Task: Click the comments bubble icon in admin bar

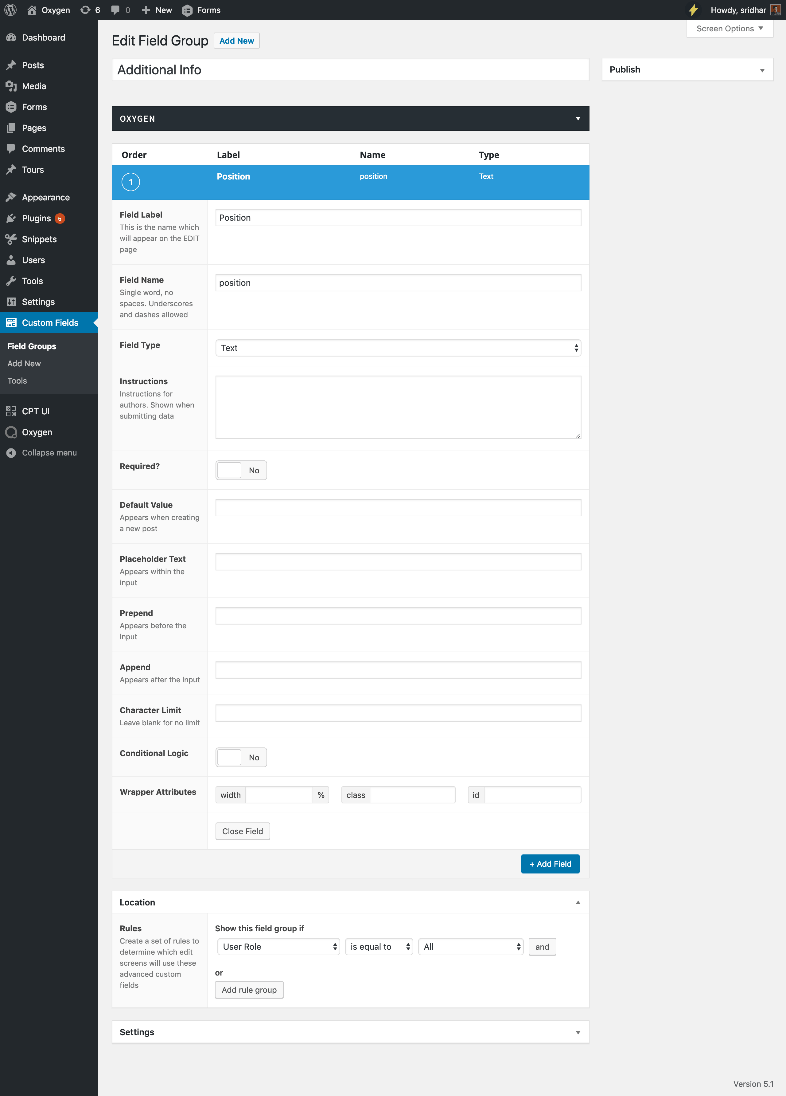Action: pyautogui.click(x=115, y=10)
